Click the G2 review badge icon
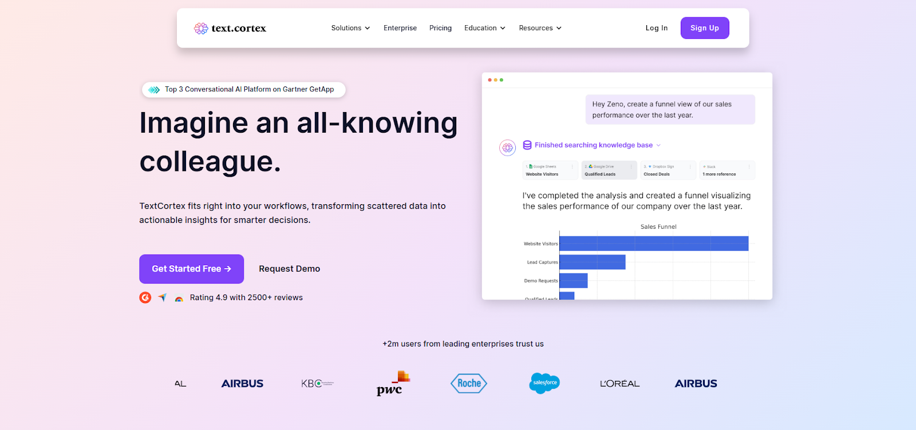This screenshot has width=916, height=430. click(145, 297)
